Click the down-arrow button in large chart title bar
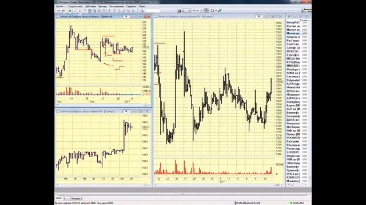The height and width of the screenshot is (205, 366). 258,17
